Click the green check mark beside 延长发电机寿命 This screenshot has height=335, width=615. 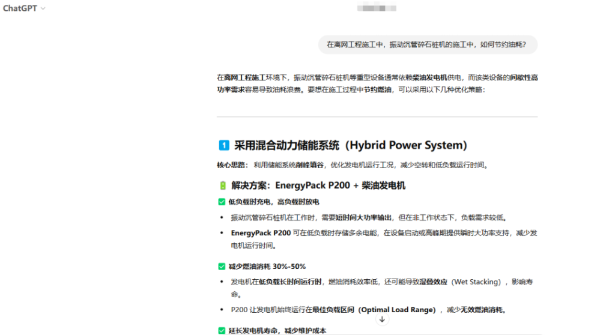coord(222,331)
